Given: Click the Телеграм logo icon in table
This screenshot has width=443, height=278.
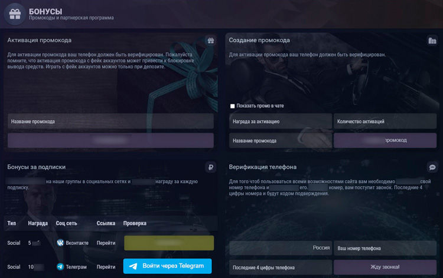Looking at the screenshot, I should [60, 267].
